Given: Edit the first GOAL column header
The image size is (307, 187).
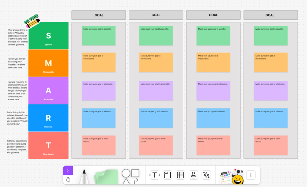Looking at the screenshot, I should click(98, 15).
